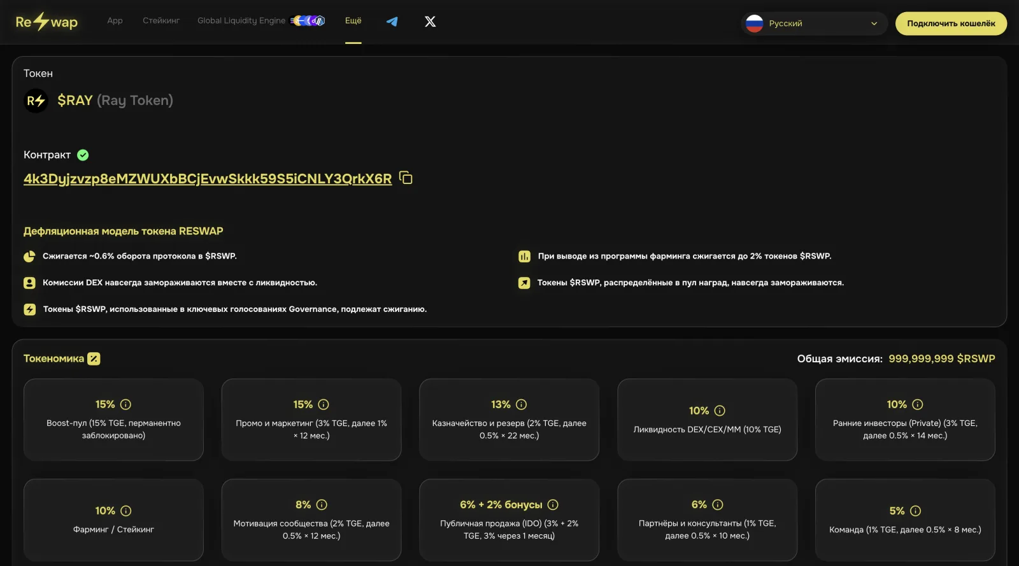Open the Telegram channel icon

(x=392, y=22)
